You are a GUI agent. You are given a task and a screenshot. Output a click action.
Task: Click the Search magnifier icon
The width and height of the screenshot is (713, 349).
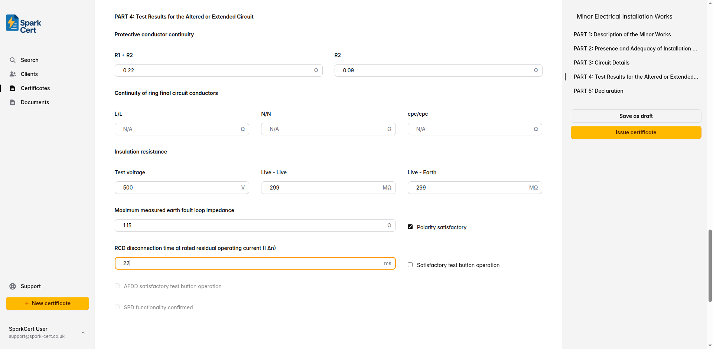tap(13, 60)
